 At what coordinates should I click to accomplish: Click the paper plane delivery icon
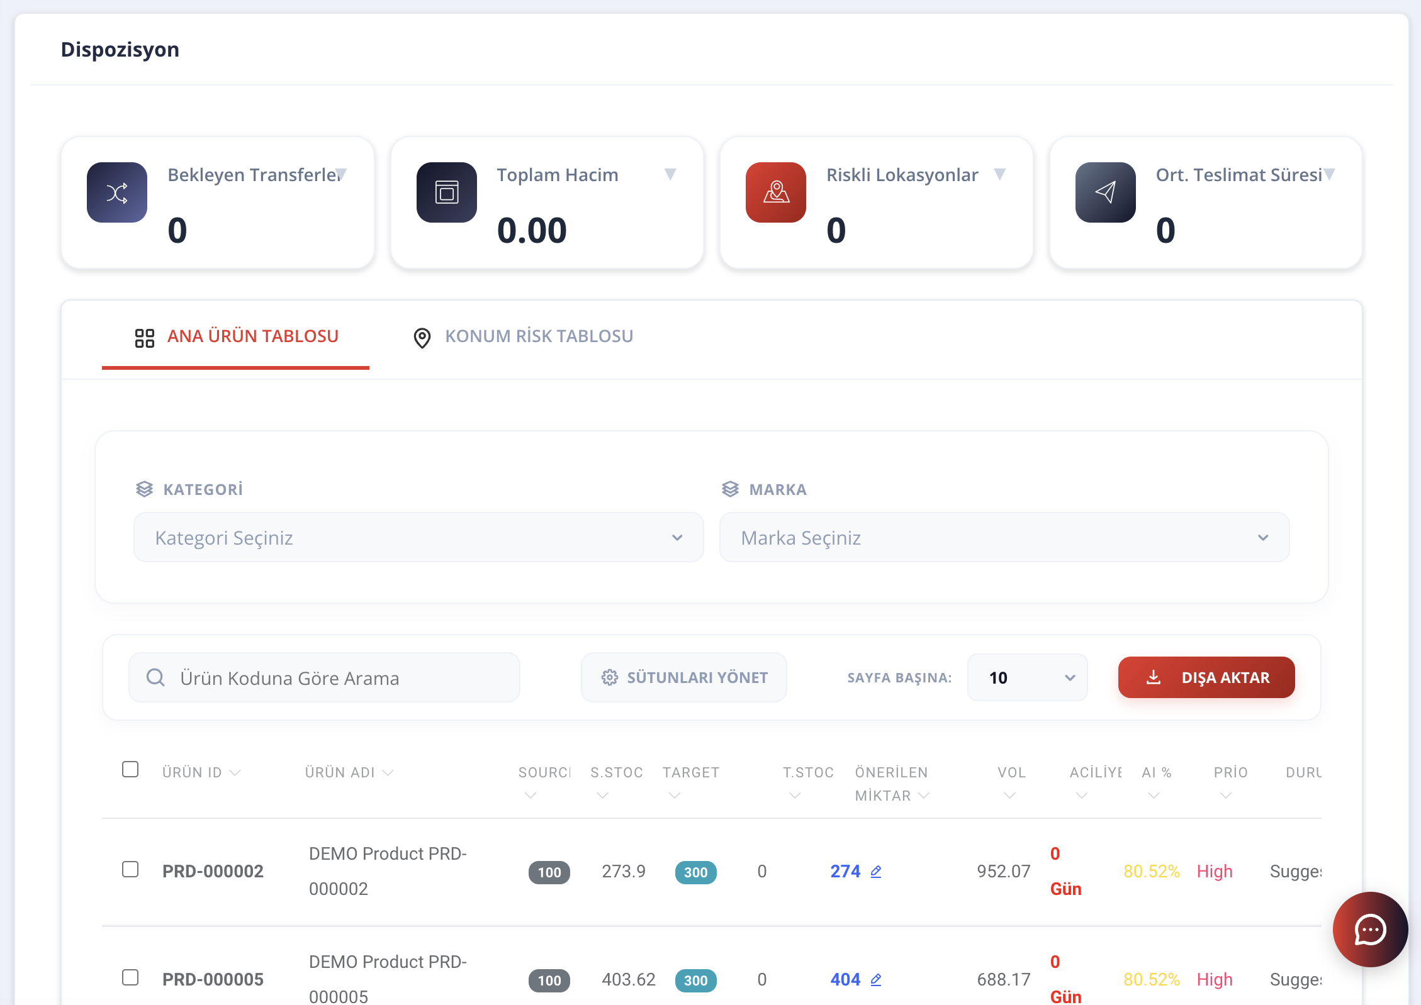1105,192
